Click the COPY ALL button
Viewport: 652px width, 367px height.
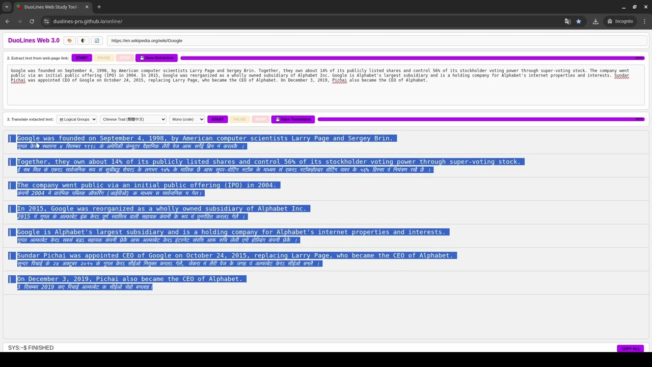point(631,349)
